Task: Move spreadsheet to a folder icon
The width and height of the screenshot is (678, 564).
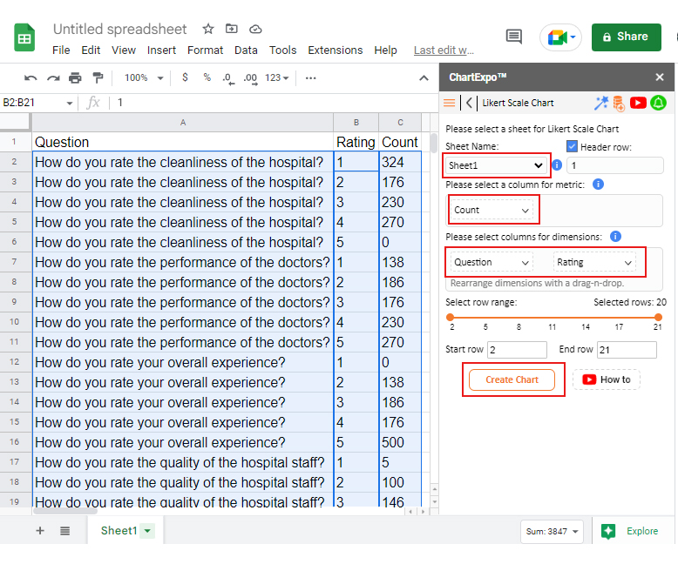Action: click(231, 29)
